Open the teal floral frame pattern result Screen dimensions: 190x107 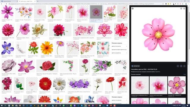[103, 48]
